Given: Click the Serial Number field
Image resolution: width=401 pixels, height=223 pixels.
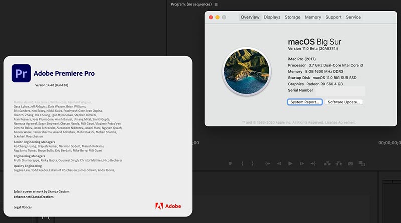Looking at the screenshot, I should 340,90.
